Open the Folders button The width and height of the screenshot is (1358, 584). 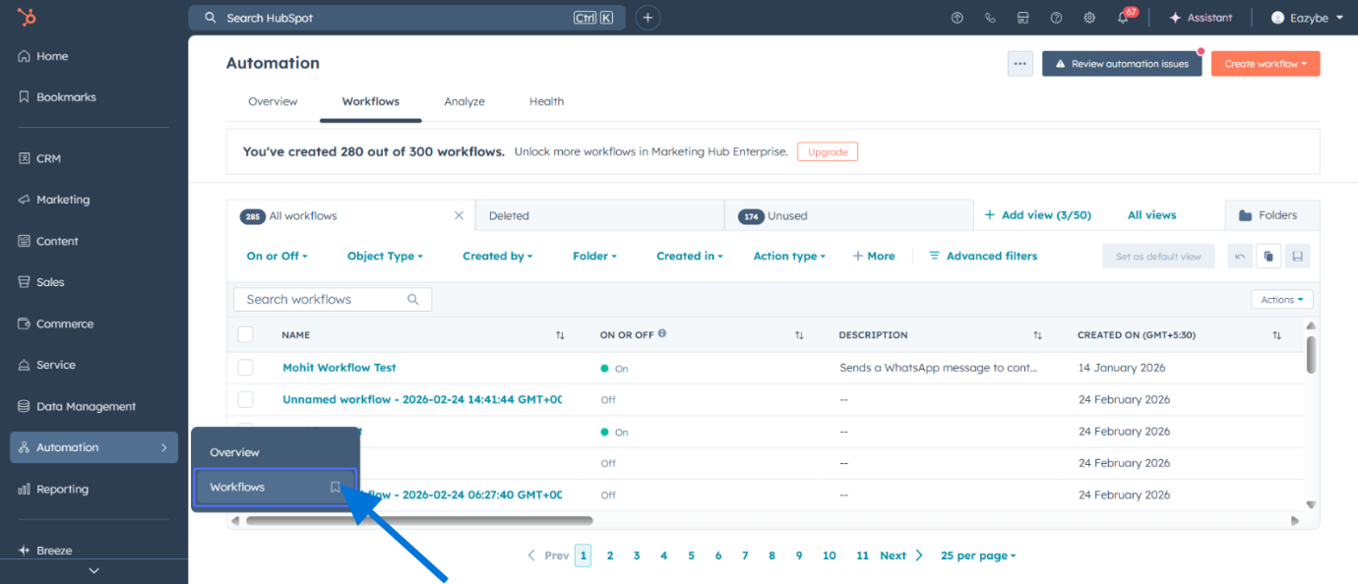[x=1271, y=215]
